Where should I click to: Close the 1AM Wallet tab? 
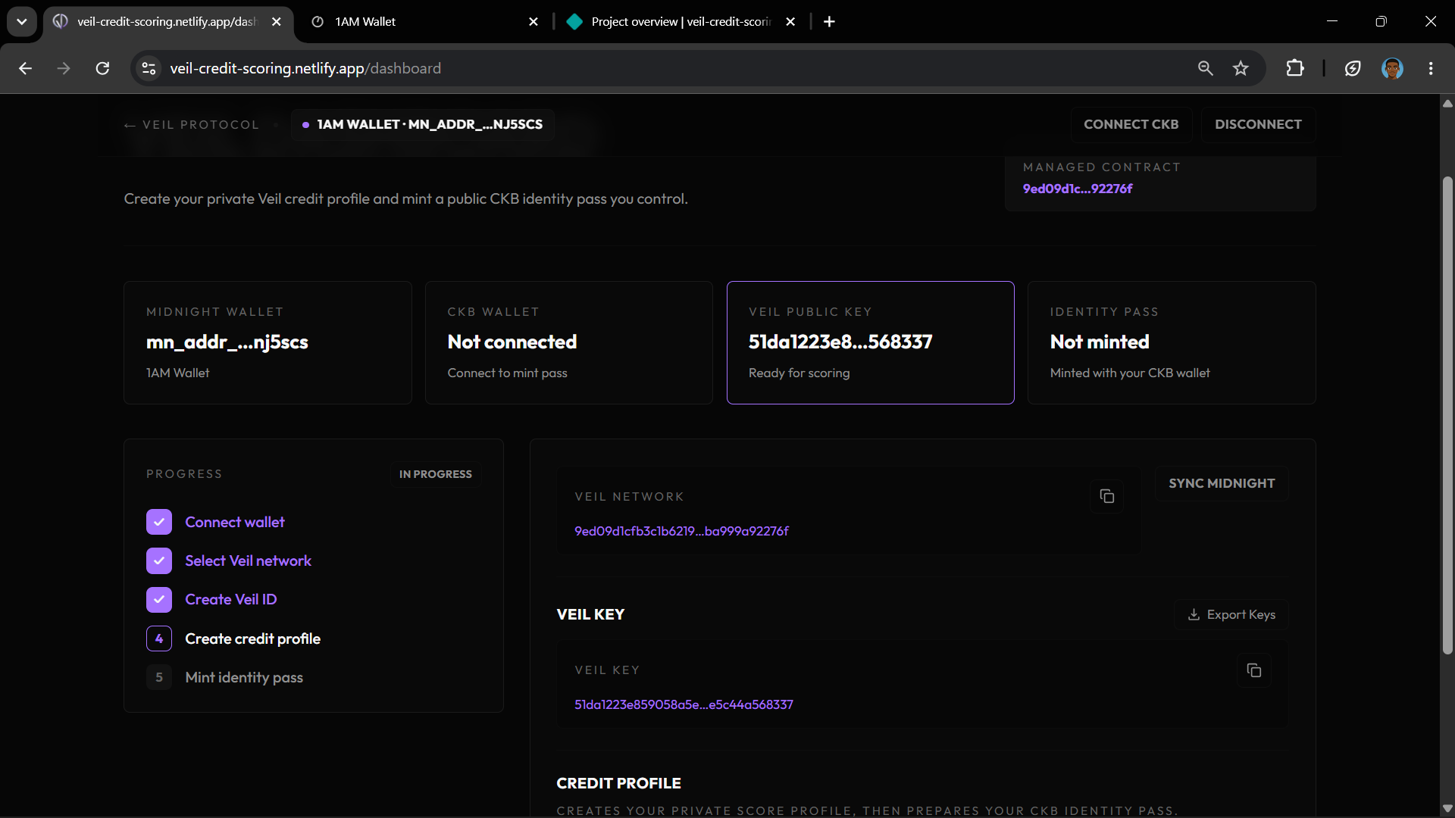pyautogui.click(x=533, y=21)
